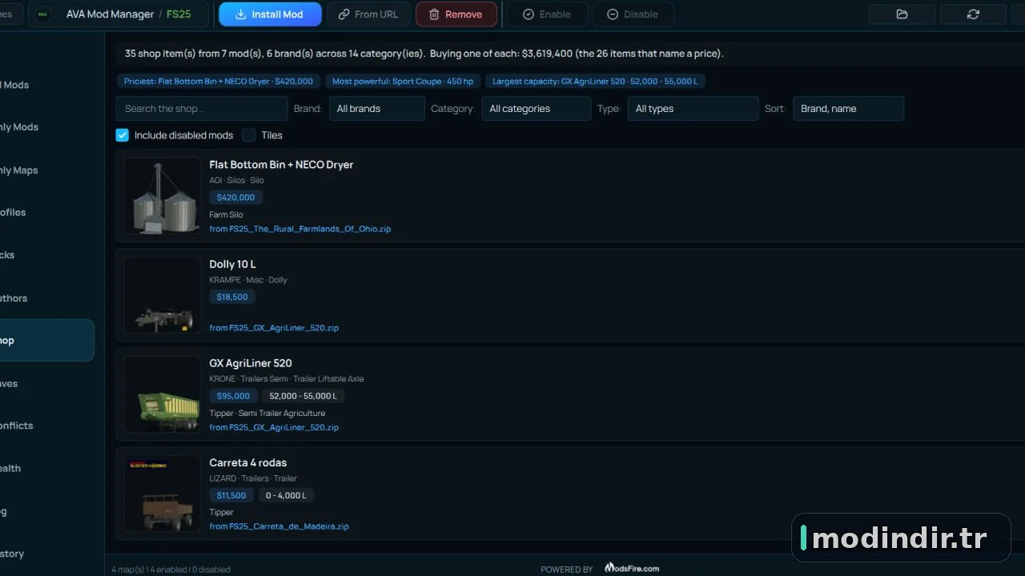This screenshot has height=576, width=1025.
Task: Click the $18,500 price badge
Action: coord(232,297)
